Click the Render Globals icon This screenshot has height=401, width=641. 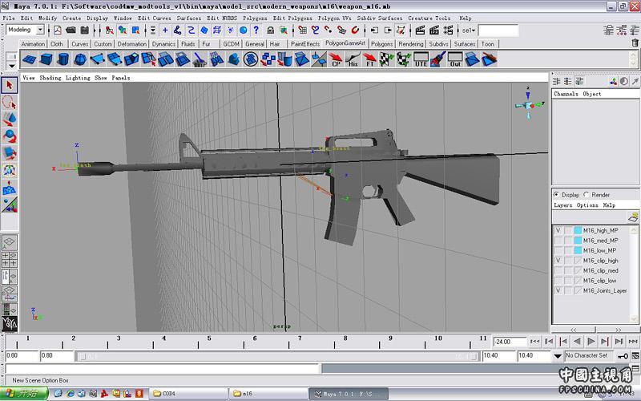(448, 30)
